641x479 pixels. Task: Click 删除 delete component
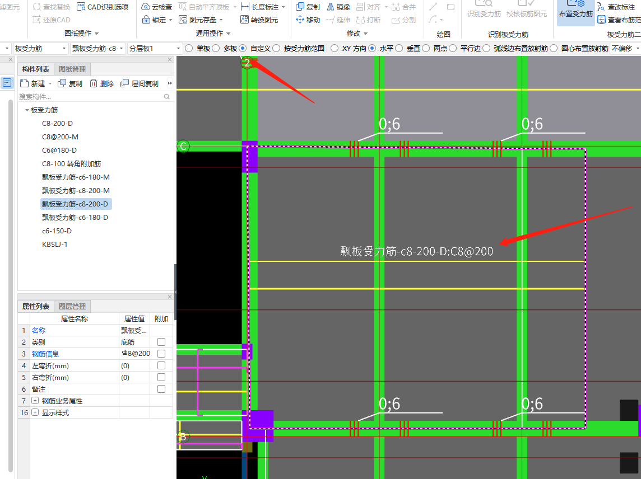(101, 83)
